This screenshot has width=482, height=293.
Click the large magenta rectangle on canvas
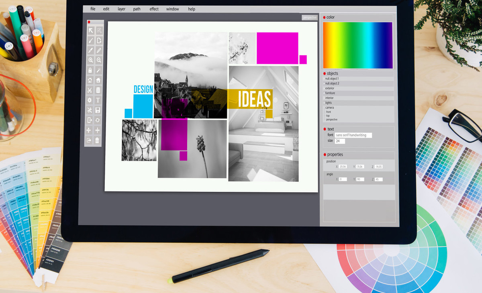pyautogui.click(x=278, y=48)
